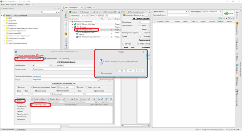Open the Поиск vertical side tab

[x=66, y=15]
